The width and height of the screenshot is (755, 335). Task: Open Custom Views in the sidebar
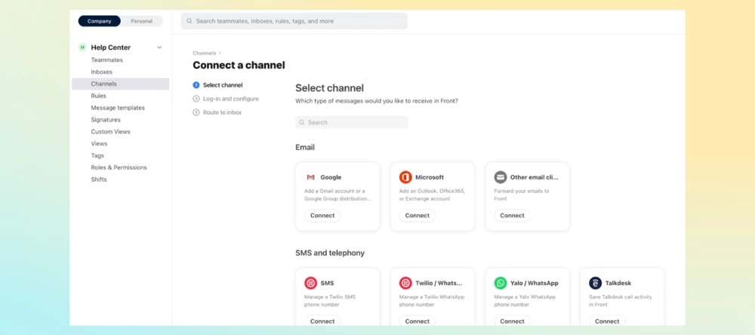coord(111,131)
